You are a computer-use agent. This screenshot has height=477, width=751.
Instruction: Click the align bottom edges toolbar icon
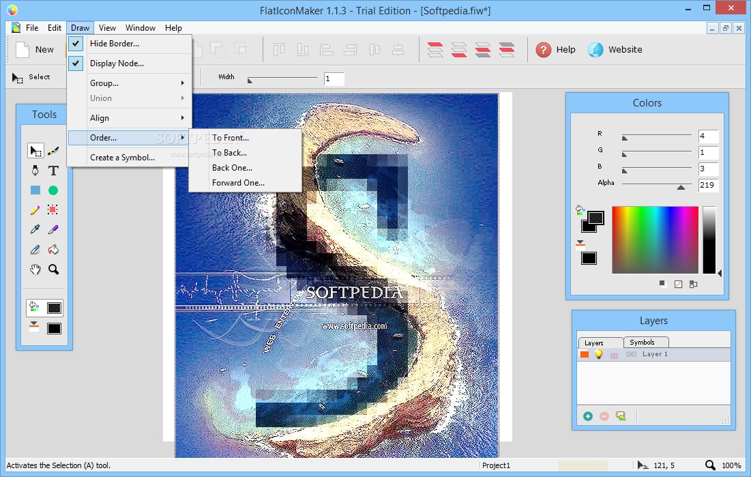[303, 49]
